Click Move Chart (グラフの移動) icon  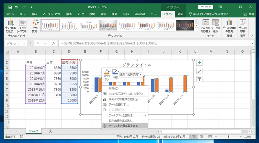tap(242, 26)
